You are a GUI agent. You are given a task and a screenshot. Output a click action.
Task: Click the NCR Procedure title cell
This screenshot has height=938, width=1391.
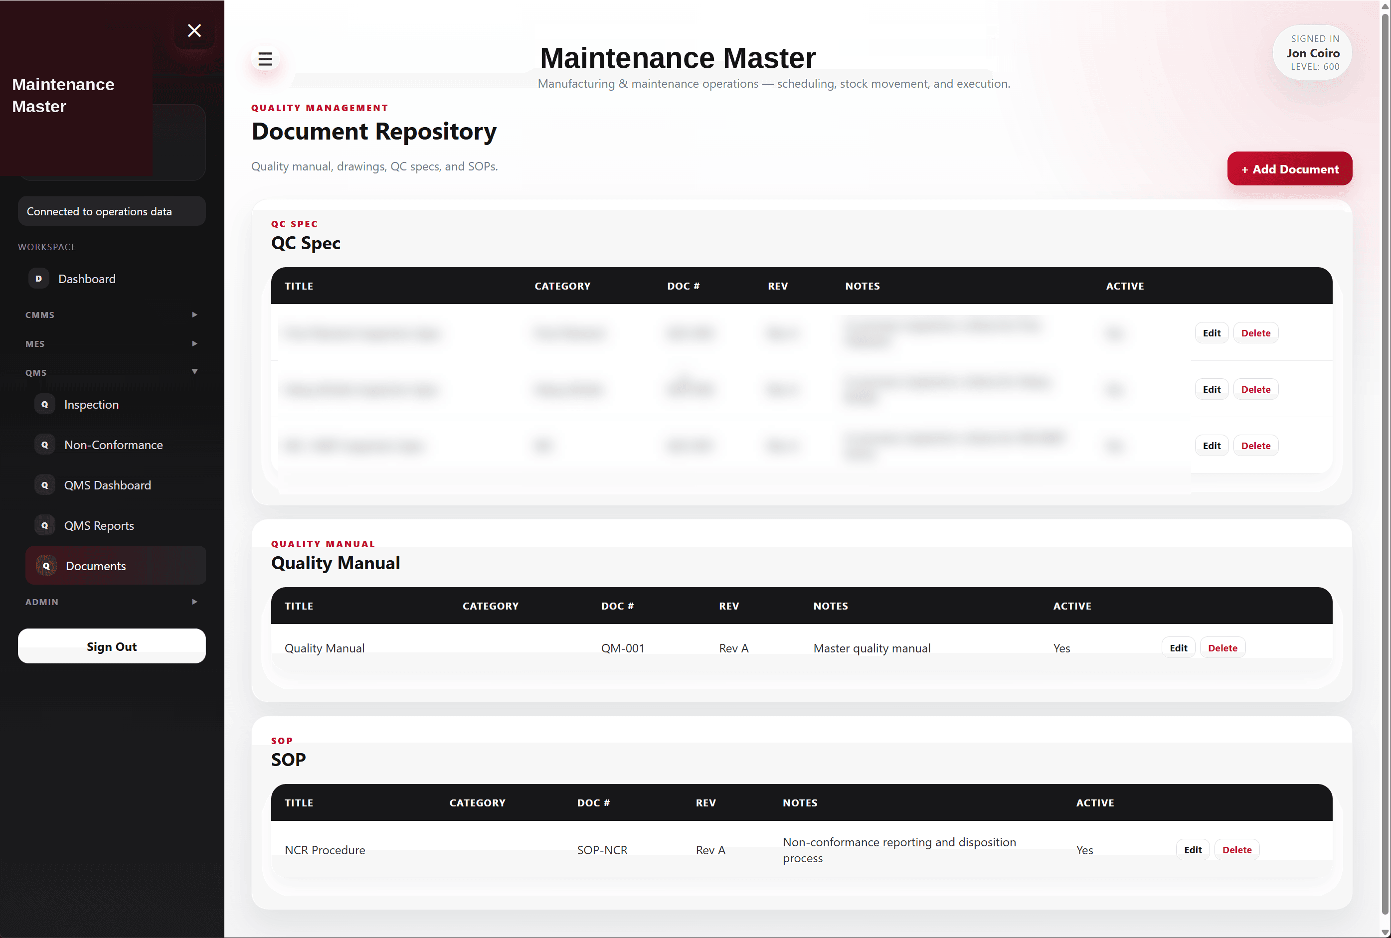point(324,850)
